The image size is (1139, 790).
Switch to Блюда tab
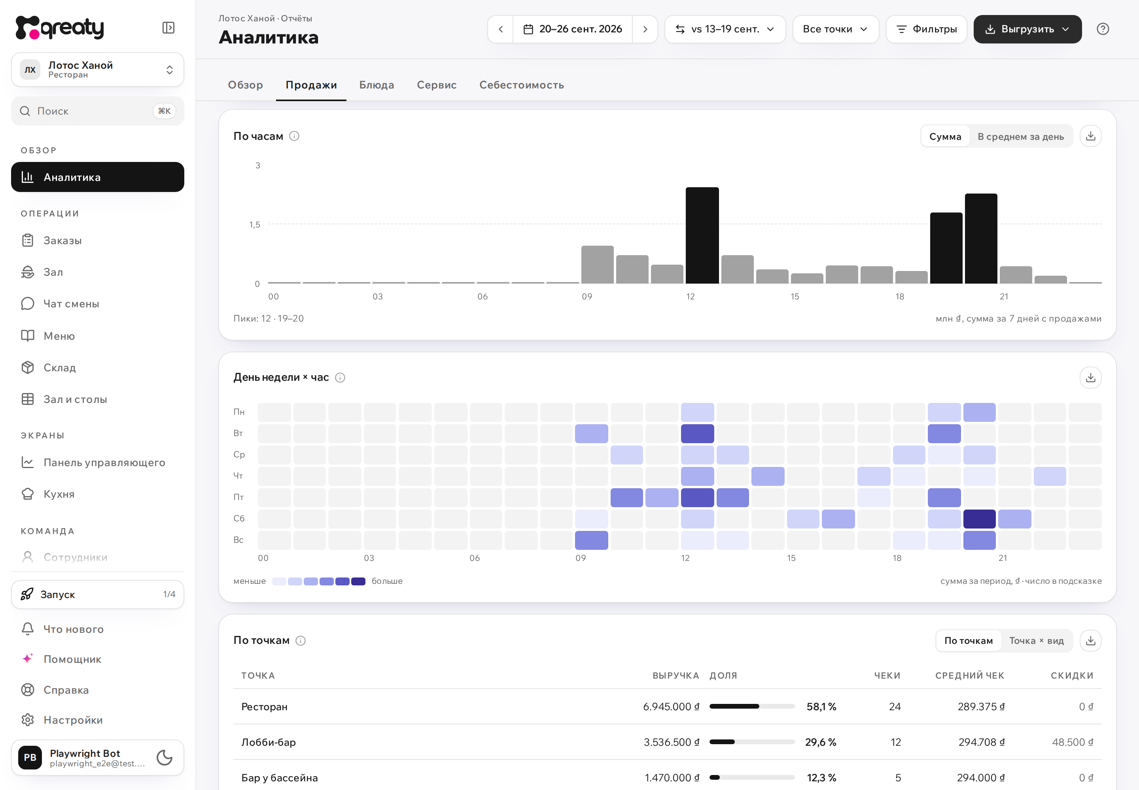(x=377, y=85)
